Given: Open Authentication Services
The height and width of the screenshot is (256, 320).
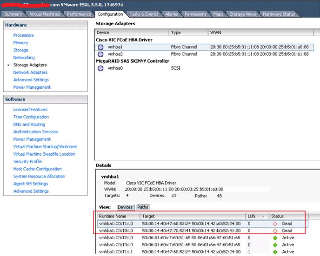Looking at the screenshot, I should pos(35,132).
